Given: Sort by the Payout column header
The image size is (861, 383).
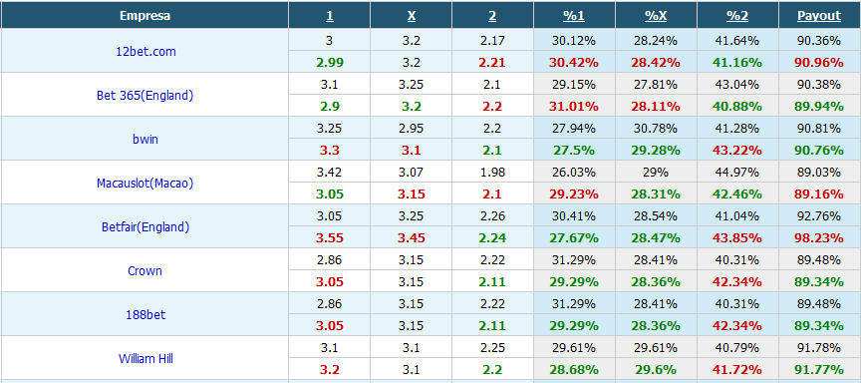Looking at the screenshot, I should (819, 16).
